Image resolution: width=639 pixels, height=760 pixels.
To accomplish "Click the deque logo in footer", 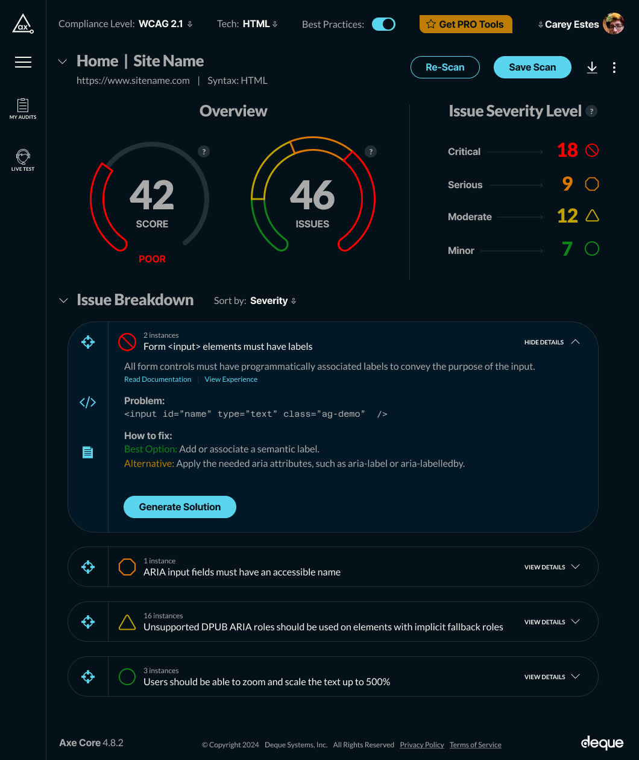I will [x=602, y=743].
